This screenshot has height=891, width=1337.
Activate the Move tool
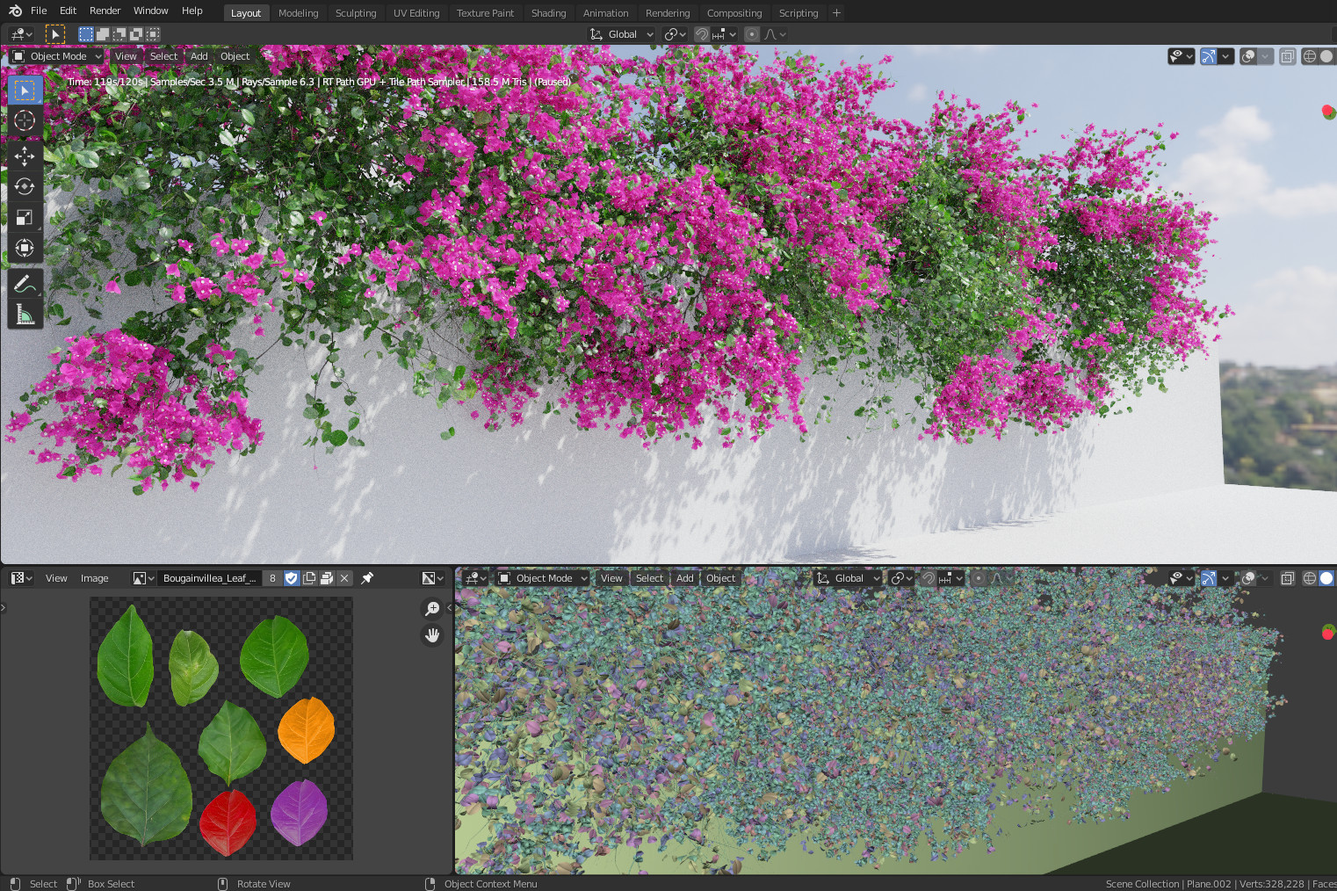pos(25,156)
